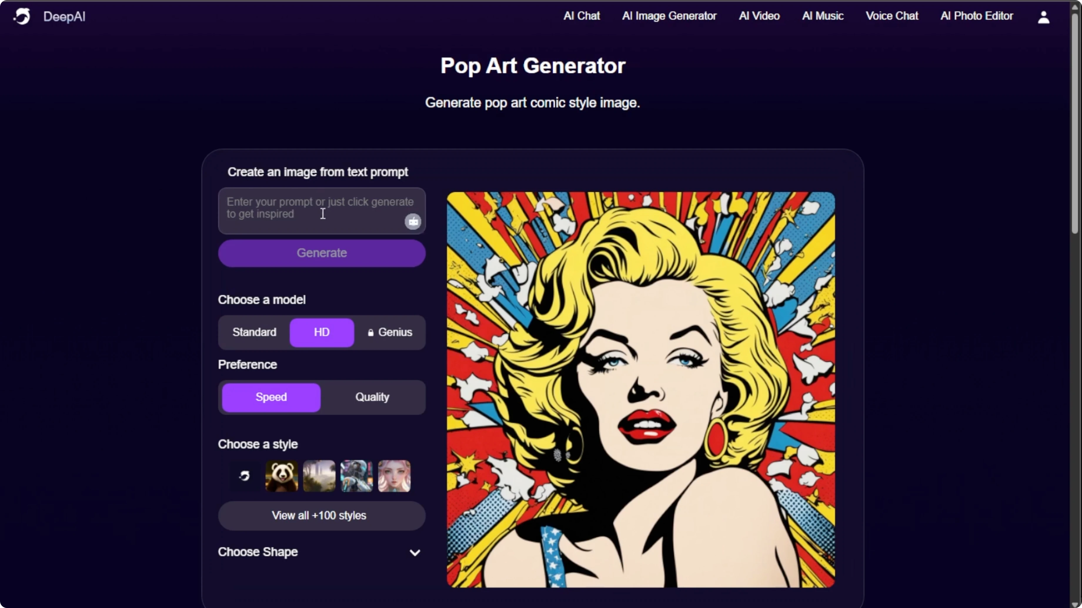Click 'Generate pop art comic style image.' text
The height and width of the screenshot is (608, 1082).
tap(532, 103)
